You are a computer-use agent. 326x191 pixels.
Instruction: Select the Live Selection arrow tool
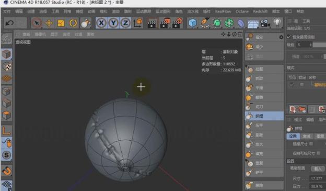click(x=37, y=23)
